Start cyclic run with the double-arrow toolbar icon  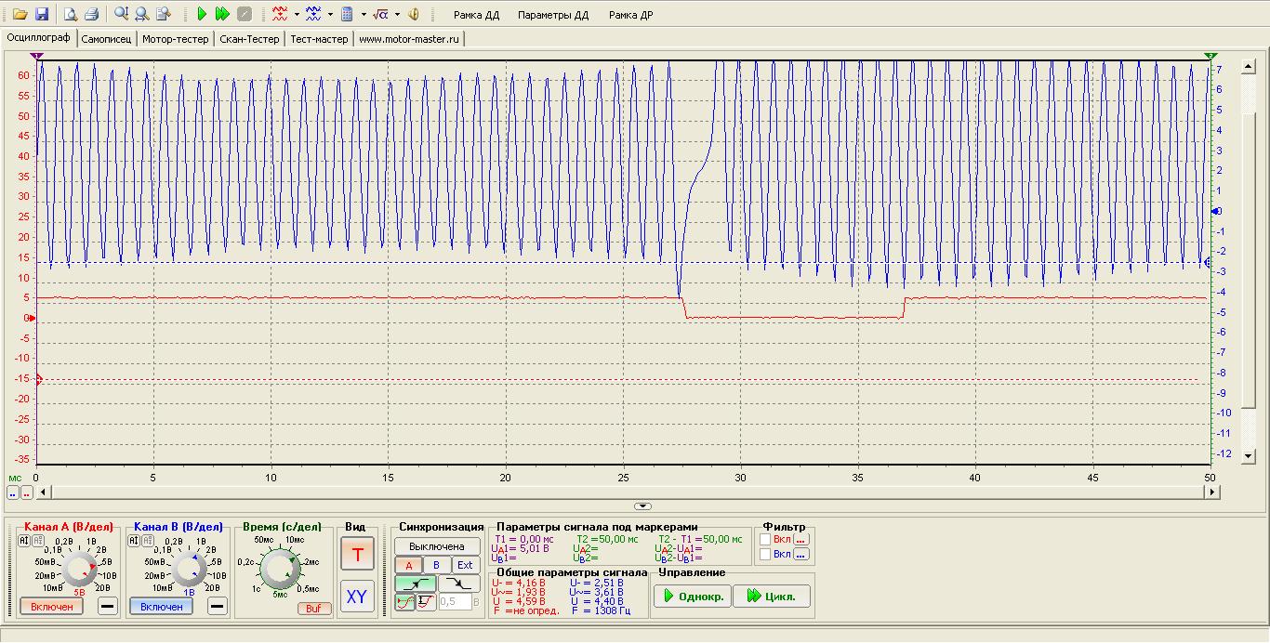222,14
